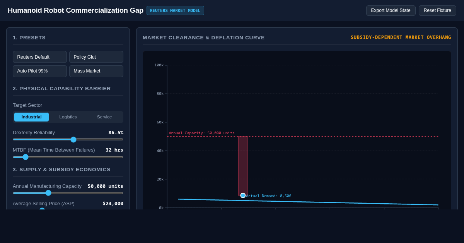Click 'Average Selling Price (ASP)' label

click(x=44, y=203)
